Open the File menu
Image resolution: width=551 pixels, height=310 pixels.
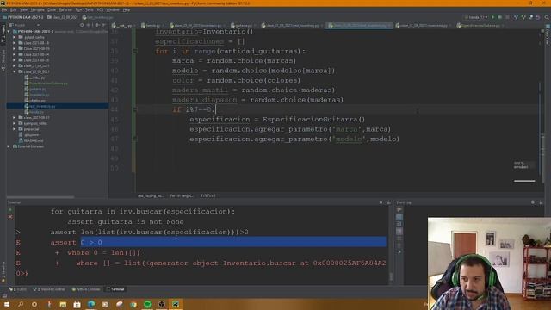tap(4, 9)
